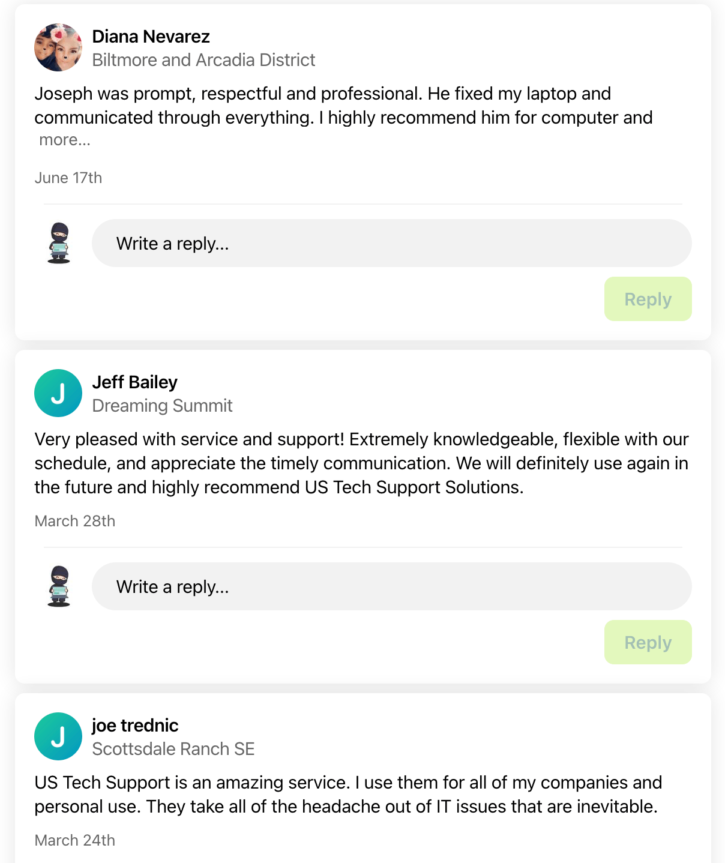Click ninja avatar beside Jeff's reply box
The image size is (725, 863).
[59, 586]
